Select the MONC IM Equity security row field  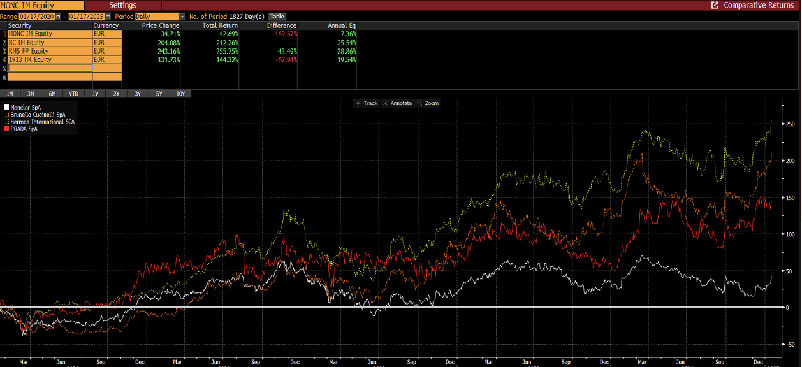pos(50,34)
